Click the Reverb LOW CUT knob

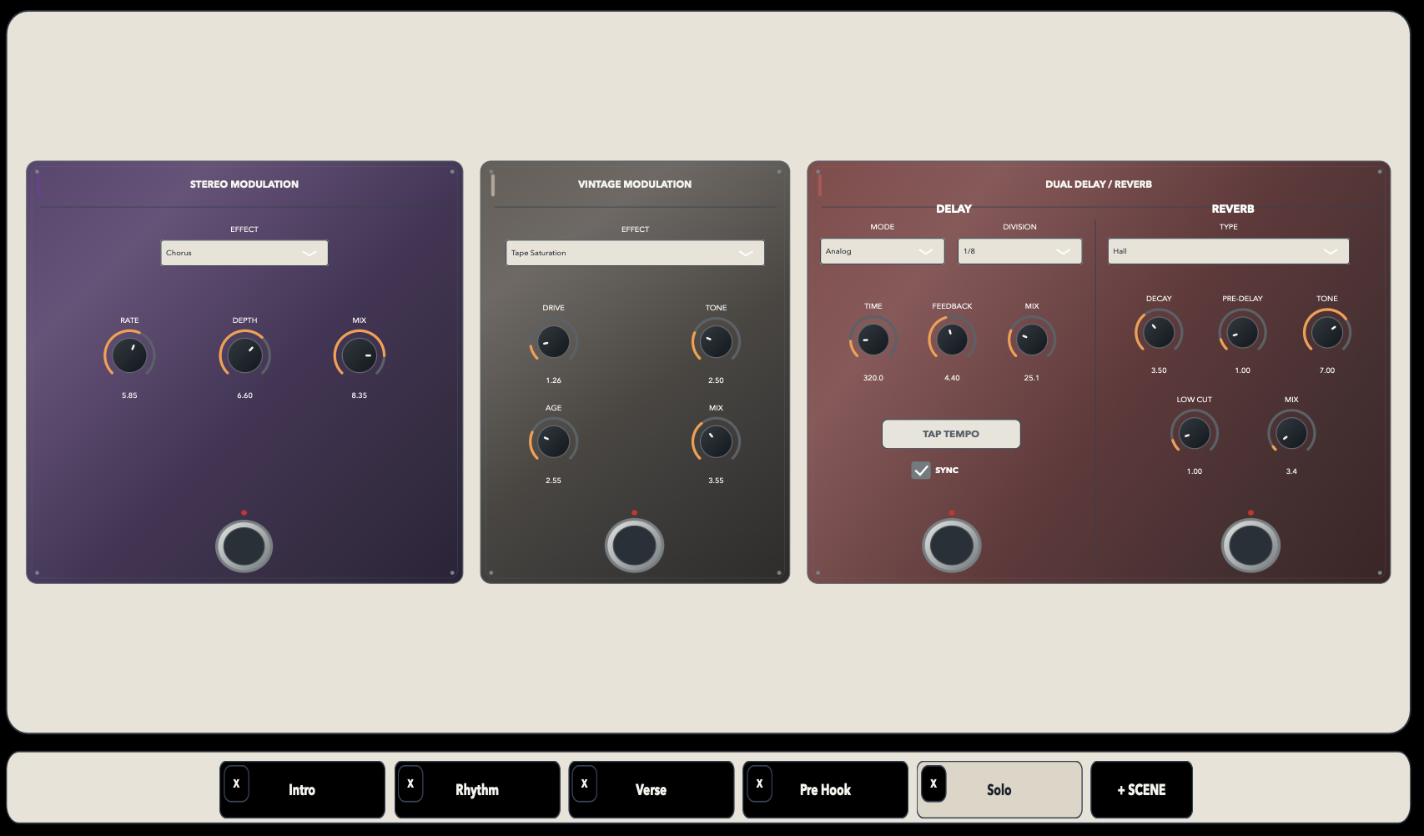pos(1195,434)
